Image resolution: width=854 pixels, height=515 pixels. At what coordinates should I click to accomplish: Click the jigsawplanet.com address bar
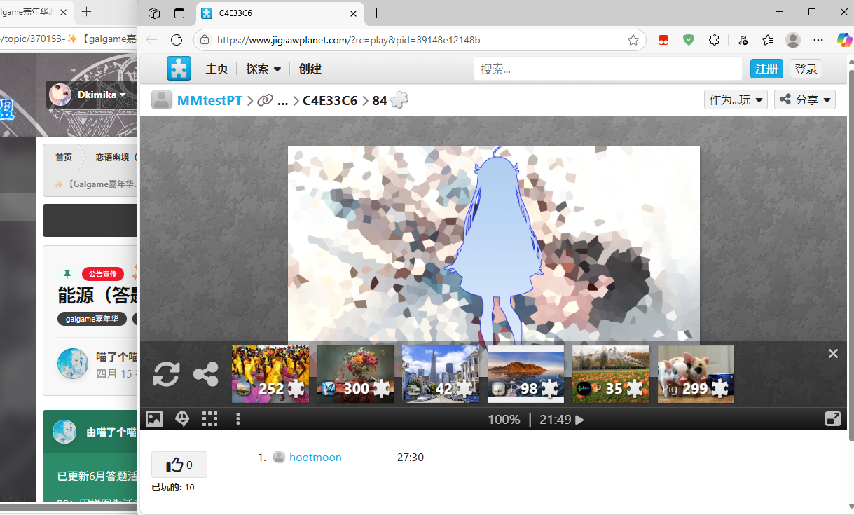(x=420, y=40)
